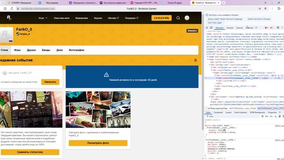Open DevTools settings gear icon
This screenshot has width=284, height=160.
click(278, 28)
